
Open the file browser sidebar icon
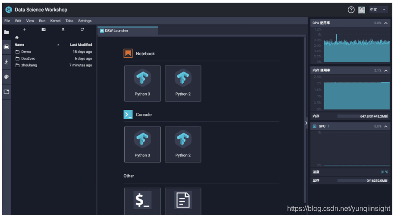coord(7,47)
